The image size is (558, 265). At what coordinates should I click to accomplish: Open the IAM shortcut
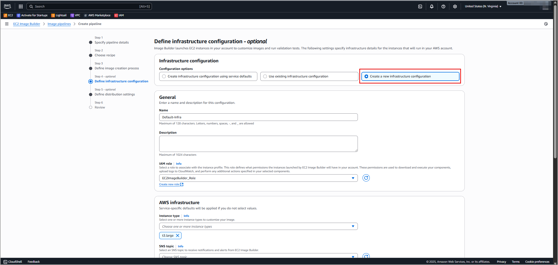[x=119, y=15]
